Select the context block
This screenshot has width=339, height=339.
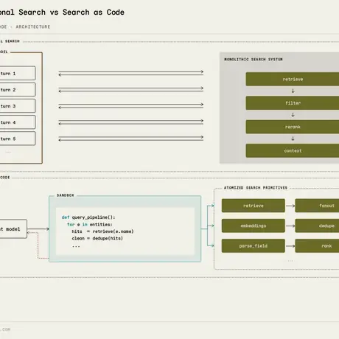[x=293, y=150]
